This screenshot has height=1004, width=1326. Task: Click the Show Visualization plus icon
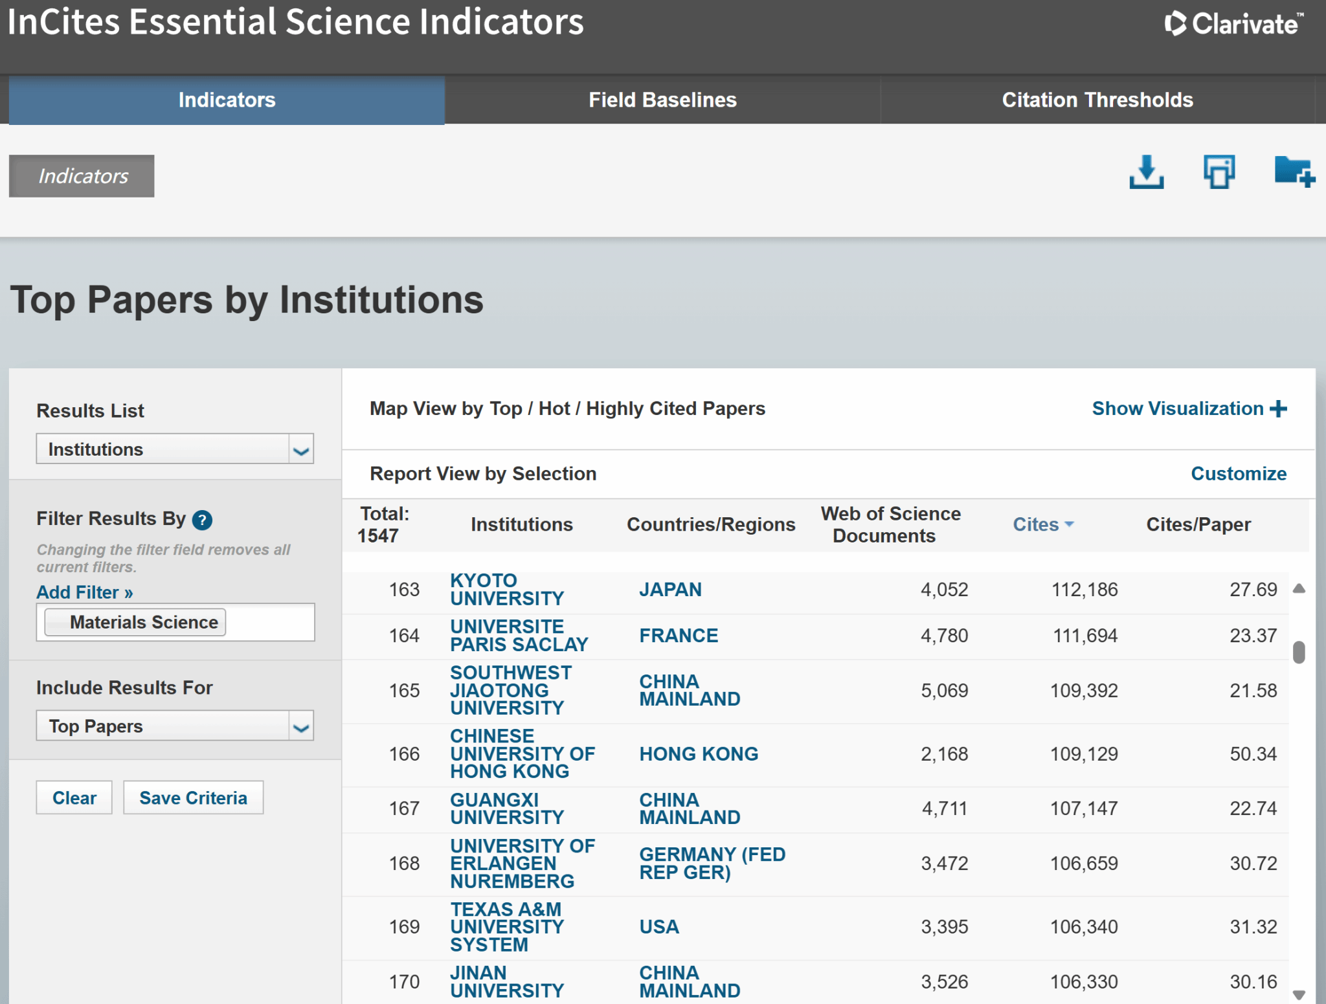(1278, 408)
